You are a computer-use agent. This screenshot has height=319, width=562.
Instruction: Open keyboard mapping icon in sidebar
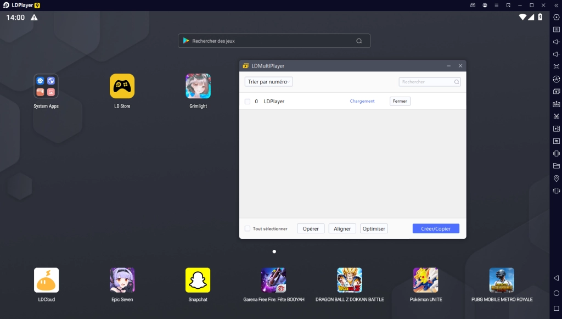pos(556,30)
